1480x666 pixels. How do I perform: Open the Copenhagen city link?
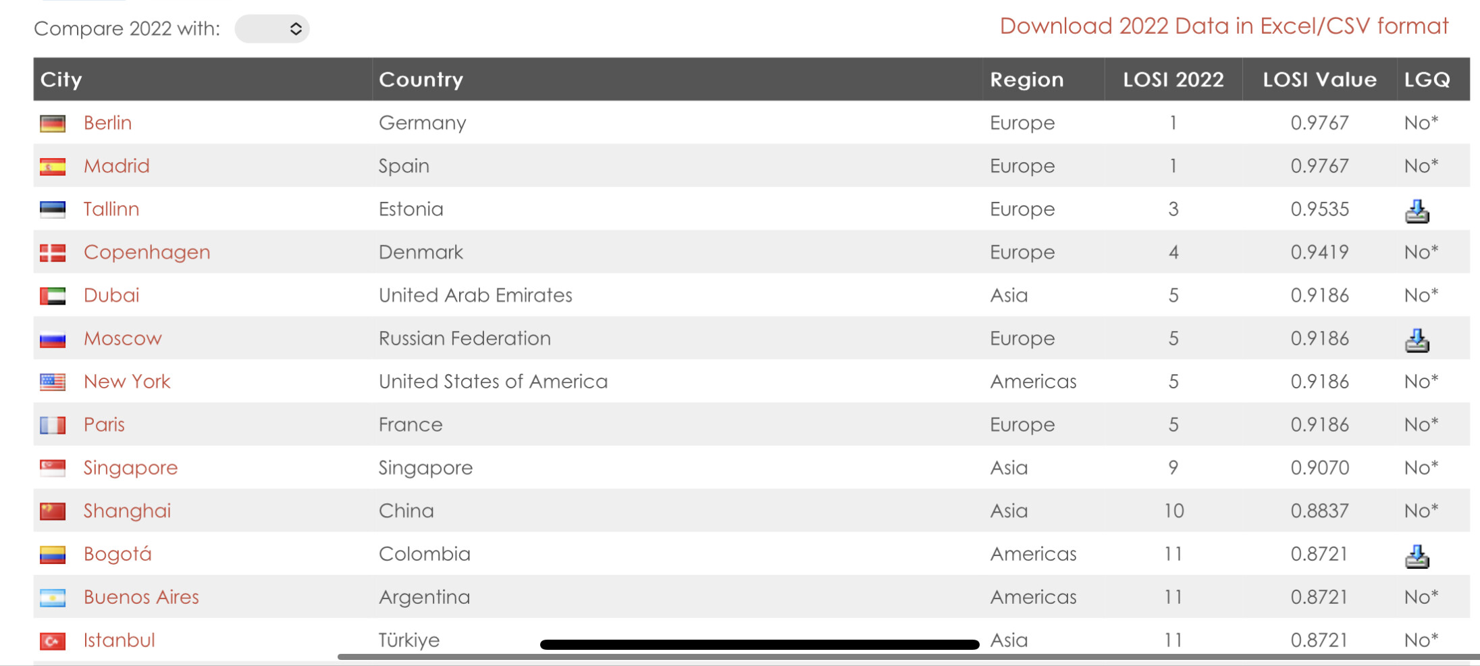[x=147, y=252]
